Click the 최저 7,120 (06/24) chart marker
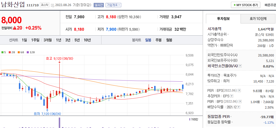The image size is (276, 128). 47,114
